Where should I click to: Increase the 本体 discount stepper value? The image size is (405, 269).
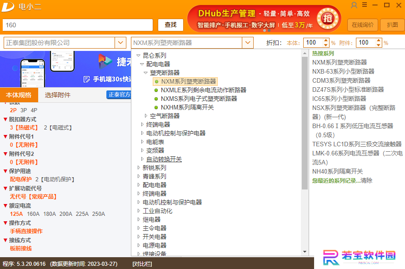click(326, 40)
